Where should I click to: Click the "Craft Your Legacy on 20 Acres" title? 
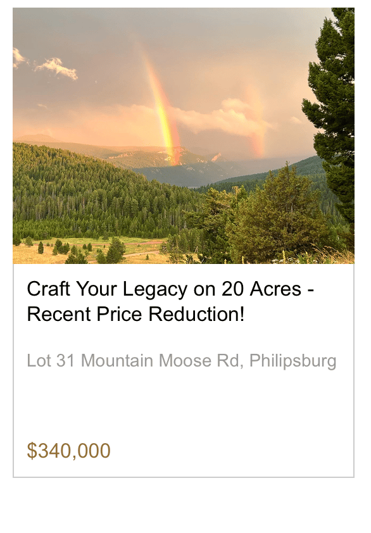[164, 289]
